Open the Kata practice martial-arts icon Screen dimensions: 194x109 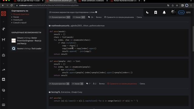(x=3, y=29)
